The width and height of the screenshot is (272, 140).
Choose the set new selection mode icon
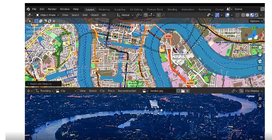(36, 21)
